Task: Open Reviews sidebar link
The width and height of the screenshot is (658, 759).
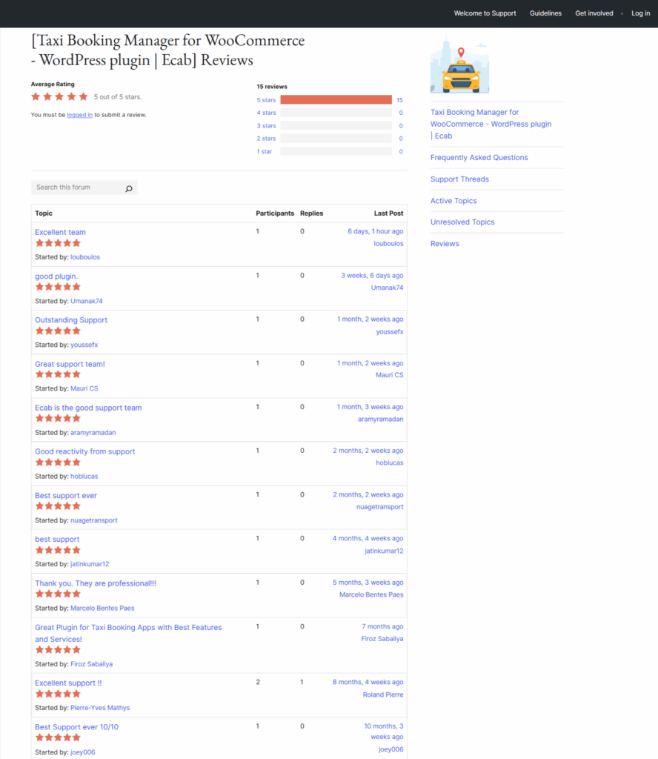Action: tap(445, 244)
